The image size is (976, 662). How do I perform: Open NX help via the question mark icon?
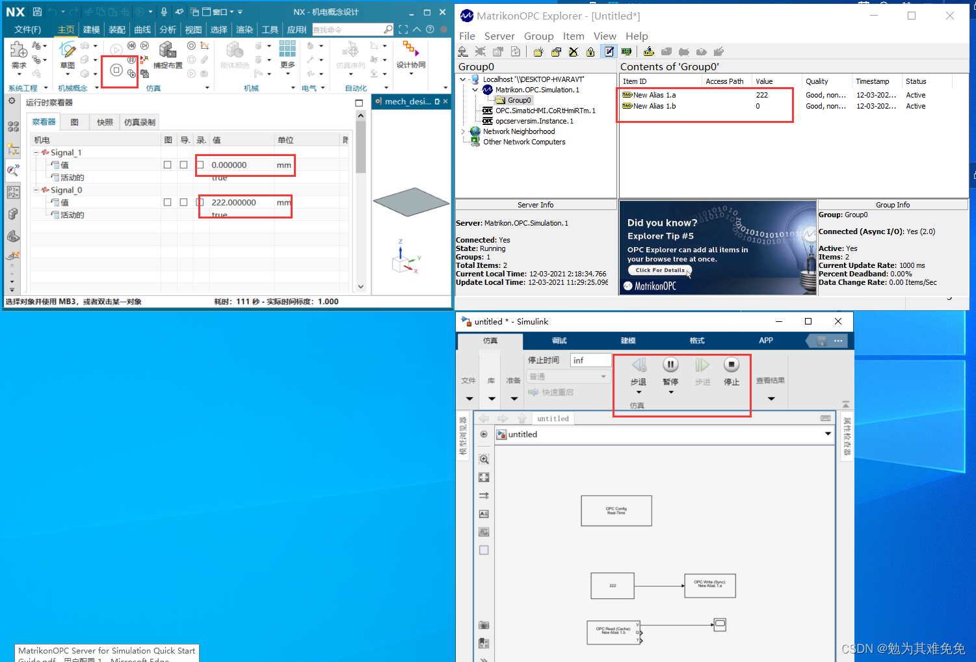point(430,29)
